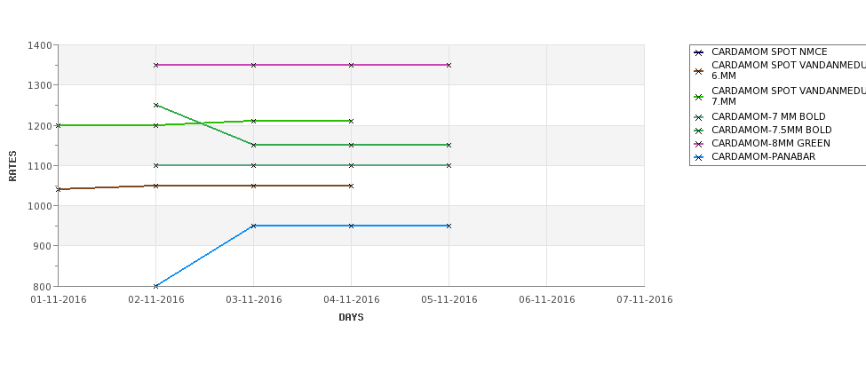Click the blue data point at 800 on 02-11-2016
Image resolution: width=866 pixels, height=381 pixels.
click(155, 286)
